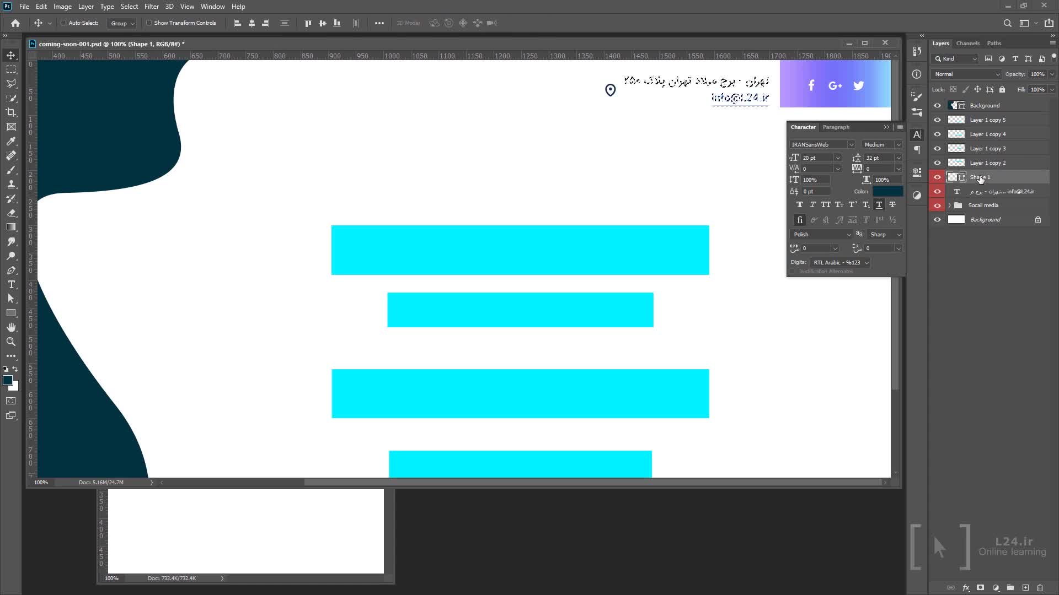1059x595 pixels.
Task: Enable Show Transform Controls checkbox
Action: [149, 23]
